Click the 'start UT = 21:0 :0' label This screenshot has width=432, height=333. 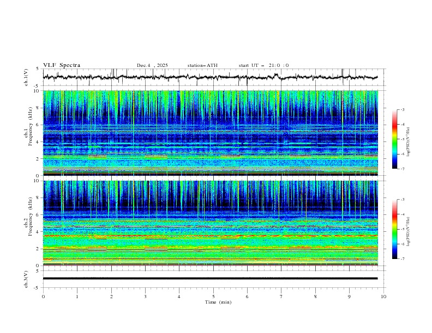pyautogui.click(x=263, y=65)
